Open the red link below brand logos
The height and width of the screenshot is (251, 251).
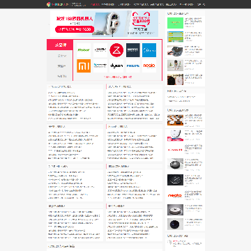(x=118, y=77)
